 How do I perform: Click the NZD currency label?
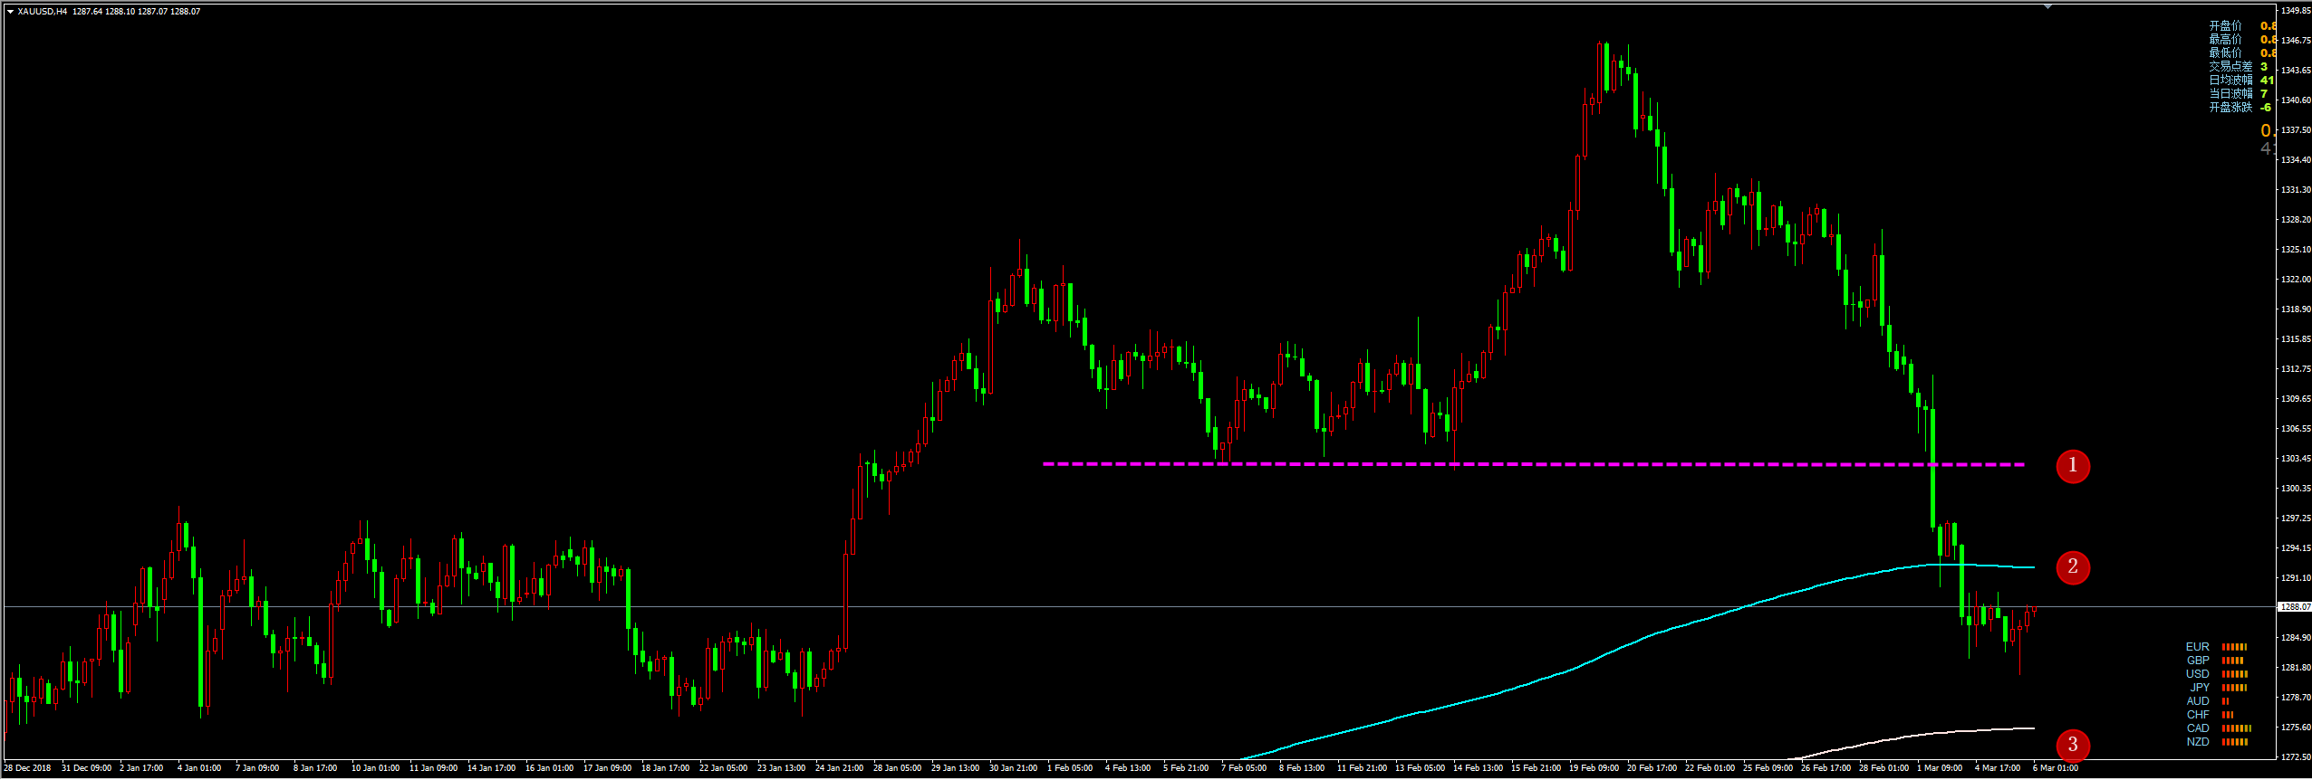(x=2198, y=742)
